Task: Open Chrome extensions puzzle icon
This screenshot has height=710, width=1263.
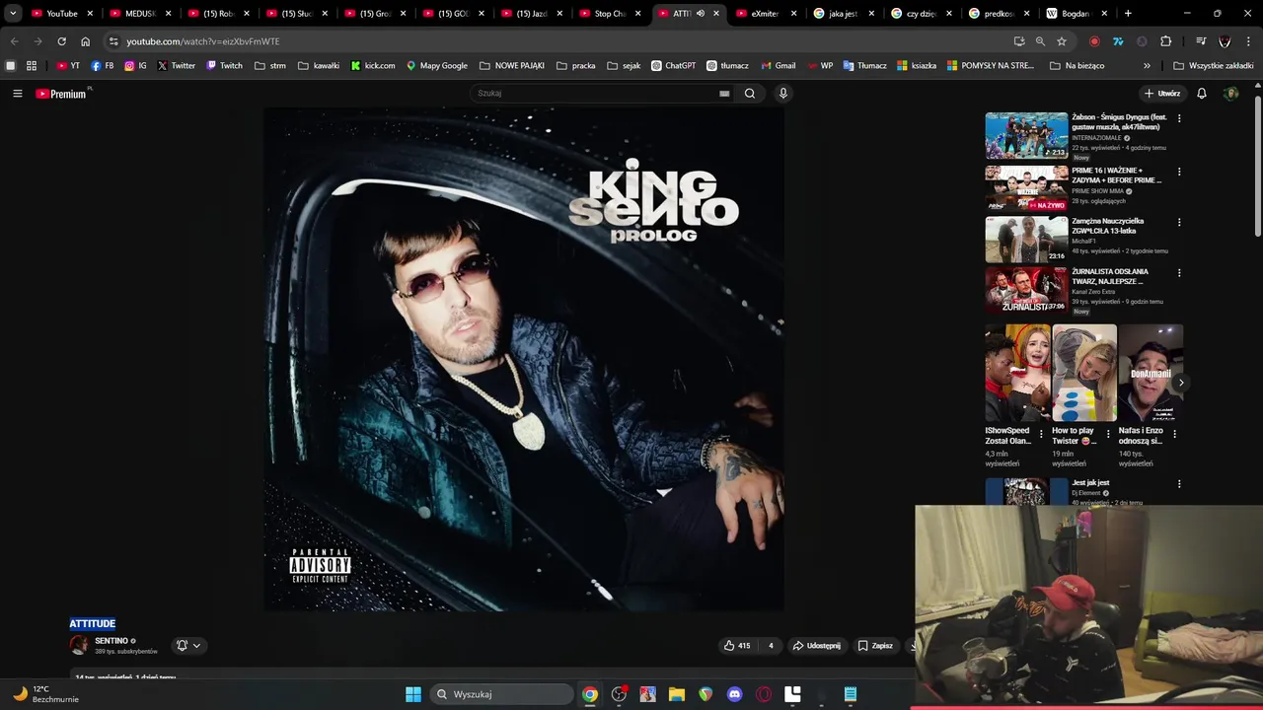Action: pos(1166,41)
